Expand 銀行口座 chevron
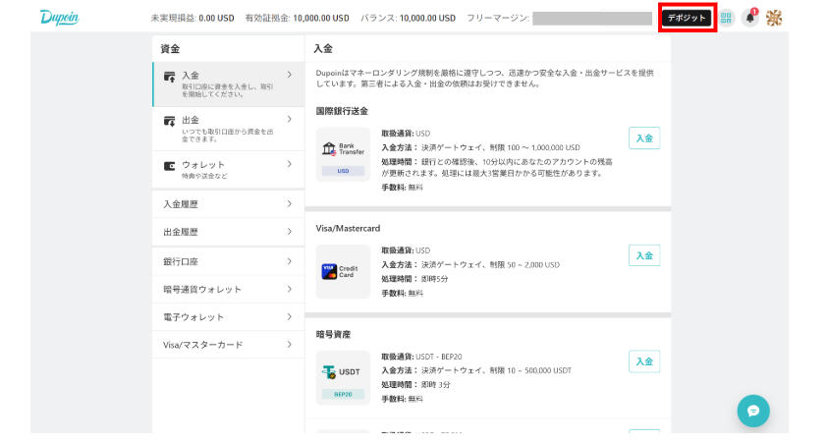 290,261
